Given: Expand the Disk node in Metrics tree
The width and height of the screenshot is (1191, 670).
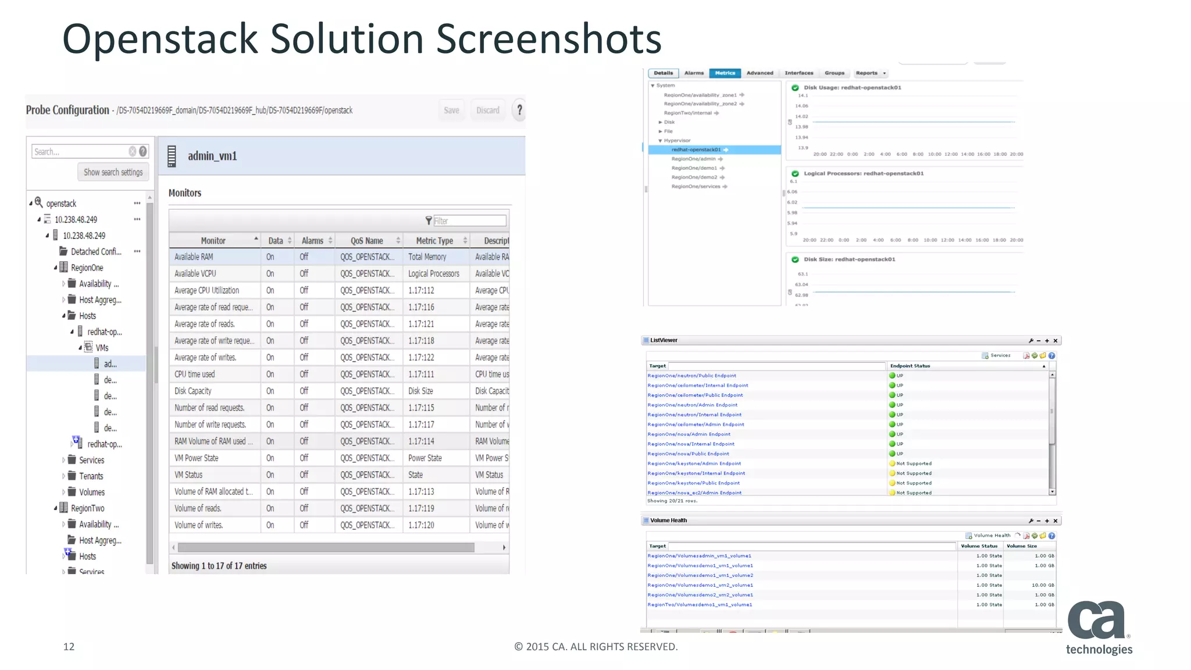Looking at the screenshot, I should [660, 122].
